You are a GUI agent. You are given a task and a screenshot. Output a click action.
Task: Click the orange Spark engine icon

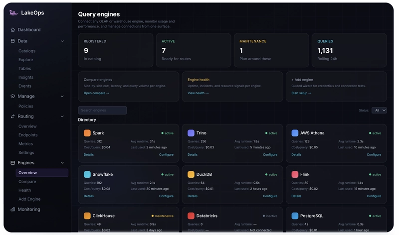pos(87,133)
